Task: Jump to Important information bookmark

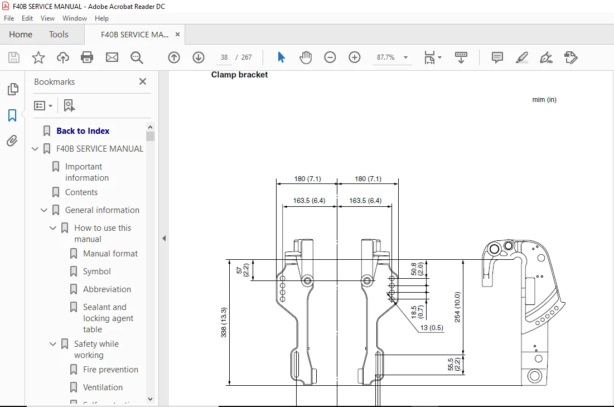Action: pos(86,172)
